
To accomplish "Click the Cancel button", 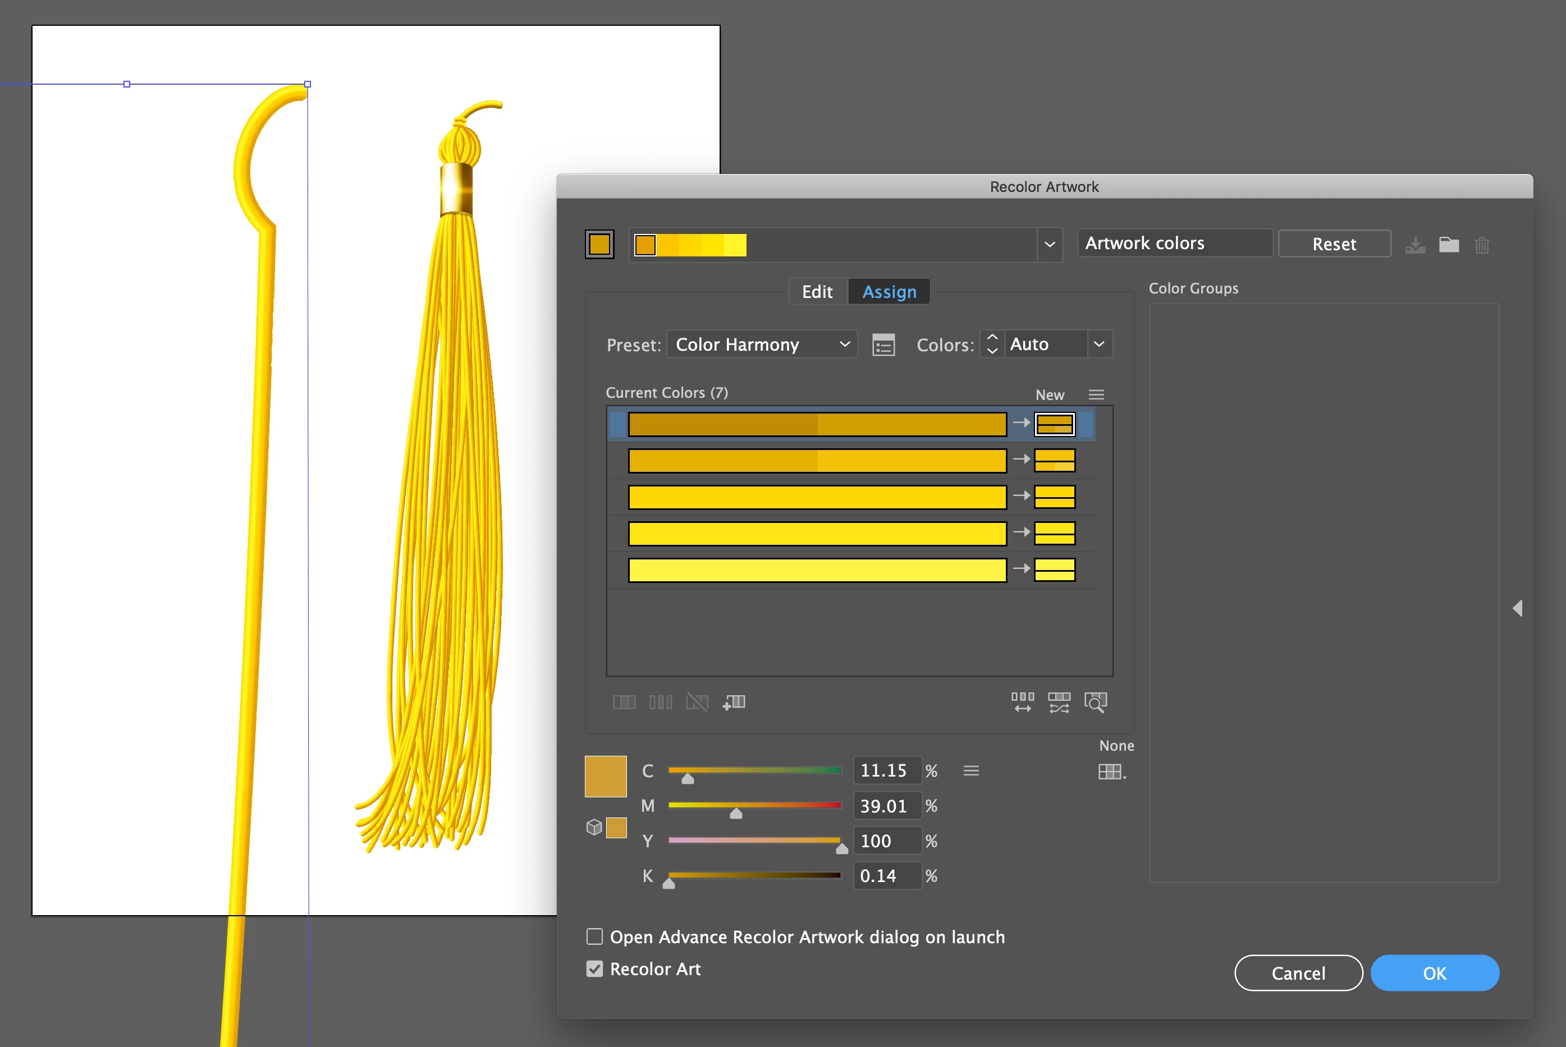I will 1298,973.
